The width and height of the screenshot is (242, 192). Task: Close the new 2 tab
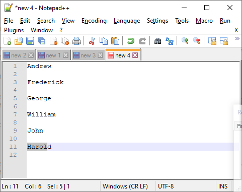tap(31, 55)
